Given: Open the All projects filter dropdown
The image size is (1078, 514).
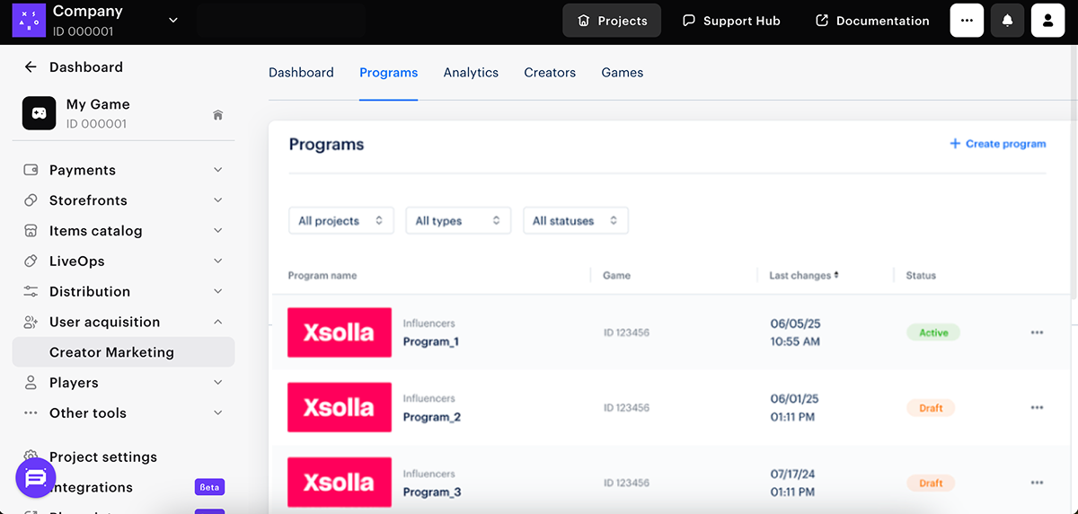Looking at the screenshot, I should click(x=340, y=221).
